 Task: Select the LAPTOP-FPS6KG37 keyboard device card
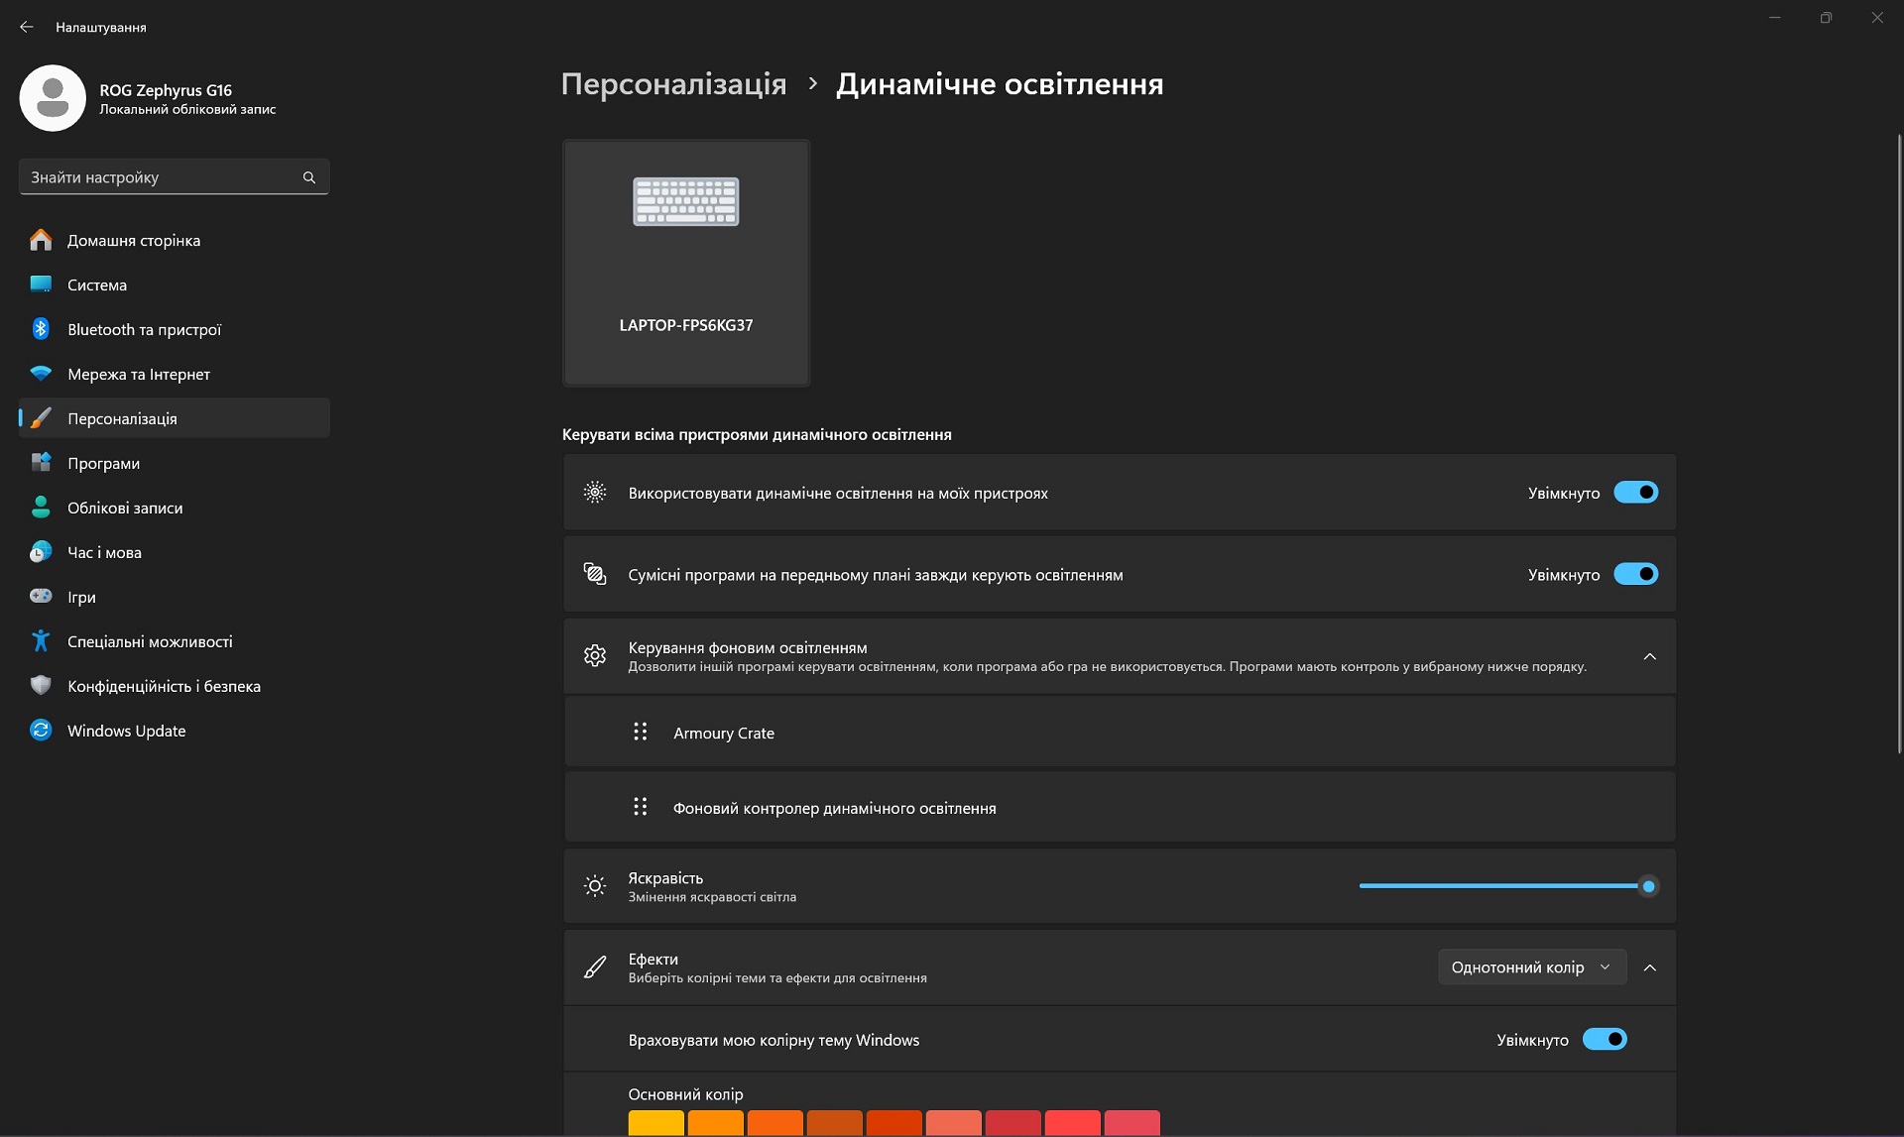686,263
